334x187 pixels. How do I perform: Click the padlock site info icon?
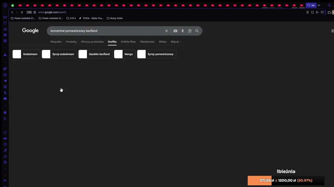click(x=35, y=12)
